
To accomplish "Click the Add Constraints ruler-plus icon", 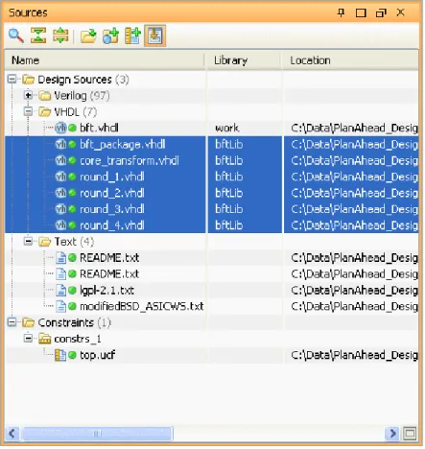I will (x=132, y=35).
